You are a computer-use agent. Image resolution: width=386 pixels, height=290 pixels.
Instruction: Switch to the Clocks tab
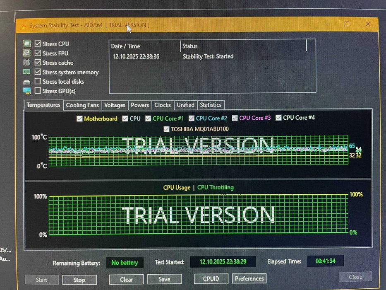tap(163, 105)
